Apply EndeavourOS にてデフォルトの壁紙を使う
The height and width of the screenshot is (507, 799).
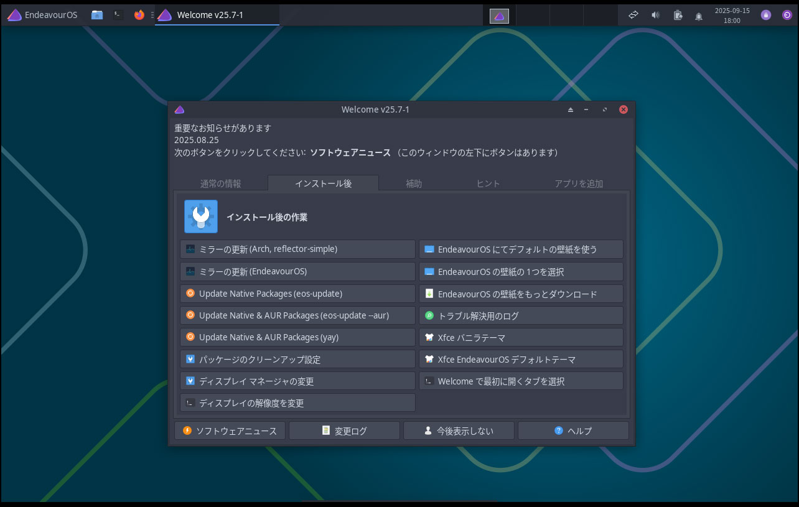(521, 249)
